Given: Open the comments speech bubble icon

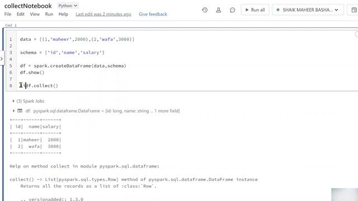Looking at the screenshot, I should click(233, 10).
